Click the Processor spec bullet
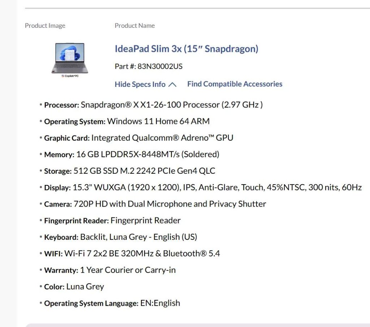The width and height of the screenshot is (370, 327). pos(153,105)
